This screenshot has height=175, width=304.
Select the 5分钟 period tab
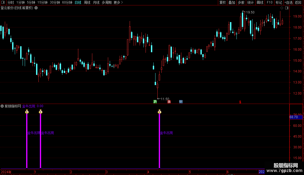(x=31, y=2)
